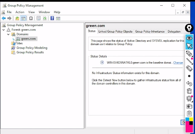Open the whiteboard easel tool
The height and width of the screenshot is (134, 195).
coord(189,99)
